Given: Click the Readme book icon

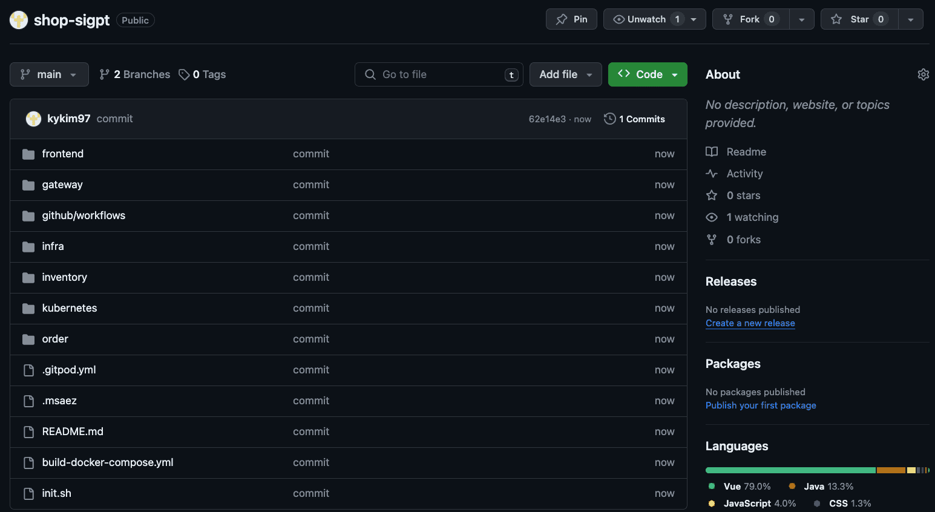Looking at the screenshot, I should coord(712,152).
